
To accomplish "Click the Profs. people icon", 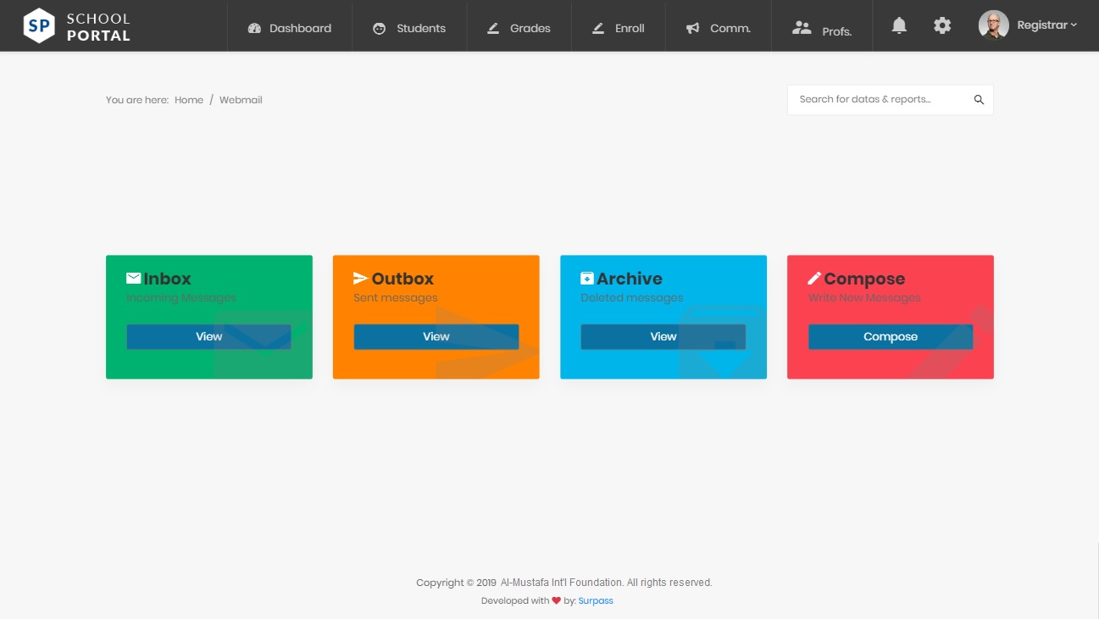I will point(802,26).
